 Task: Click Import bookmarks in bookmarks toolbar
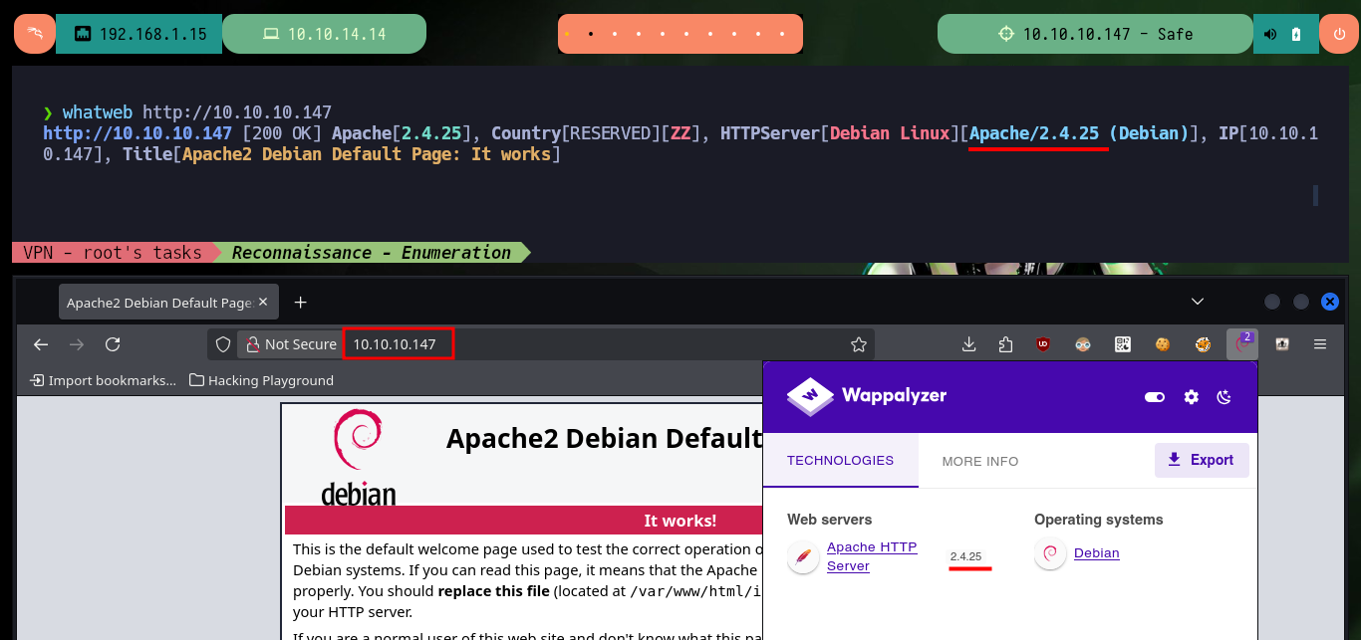(x=104, y=380)
